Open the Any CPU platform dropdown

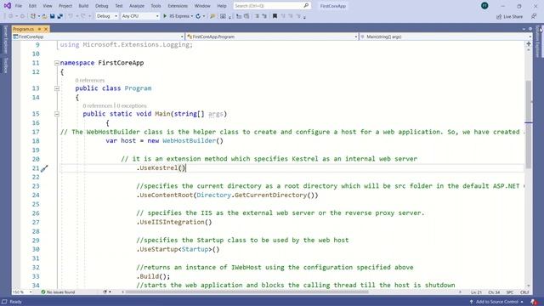pos(139,16)
